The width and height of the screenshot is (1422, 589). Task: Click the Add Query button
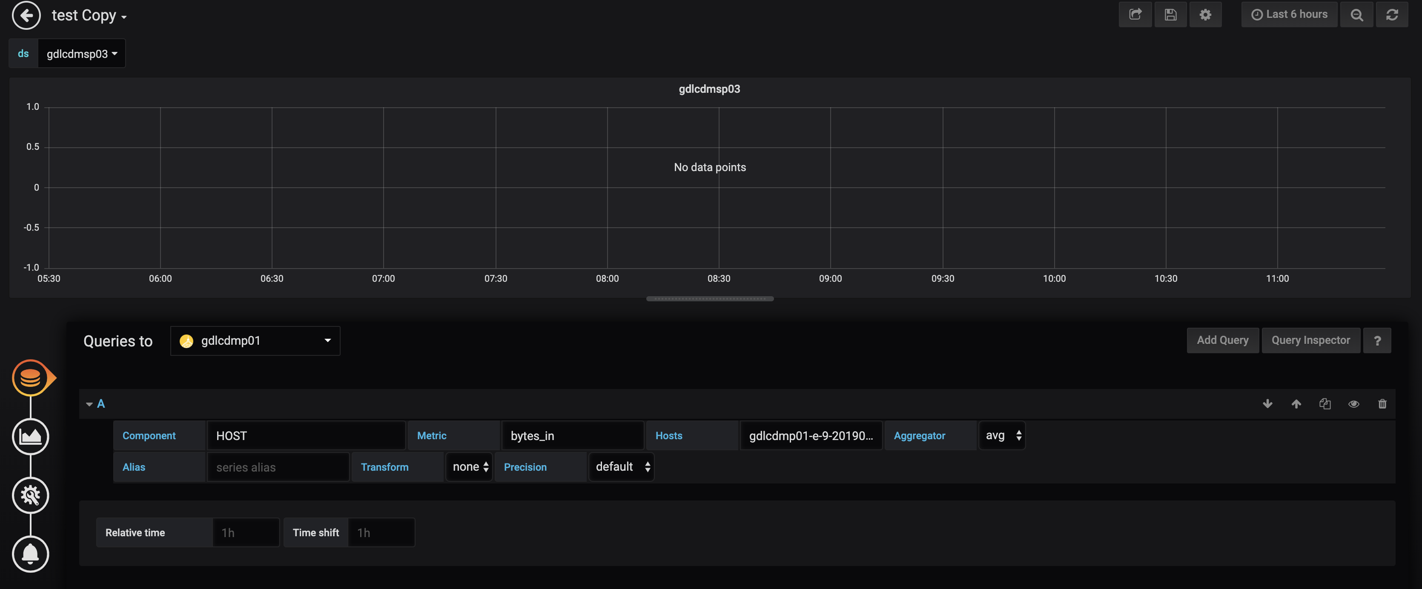click(1222, 340)
